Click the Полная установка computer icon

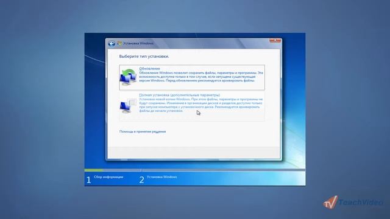click(x=128, y=106)
